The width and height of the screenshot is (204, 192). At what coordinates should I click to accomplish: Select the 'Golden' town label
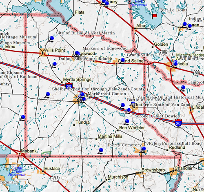(161, 44)
